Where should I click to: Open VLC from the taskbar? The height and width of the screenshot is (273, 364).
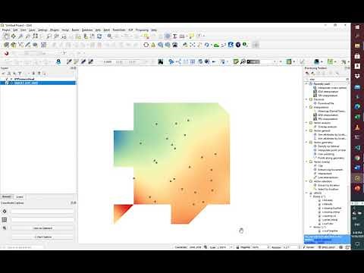click(357, 127)
